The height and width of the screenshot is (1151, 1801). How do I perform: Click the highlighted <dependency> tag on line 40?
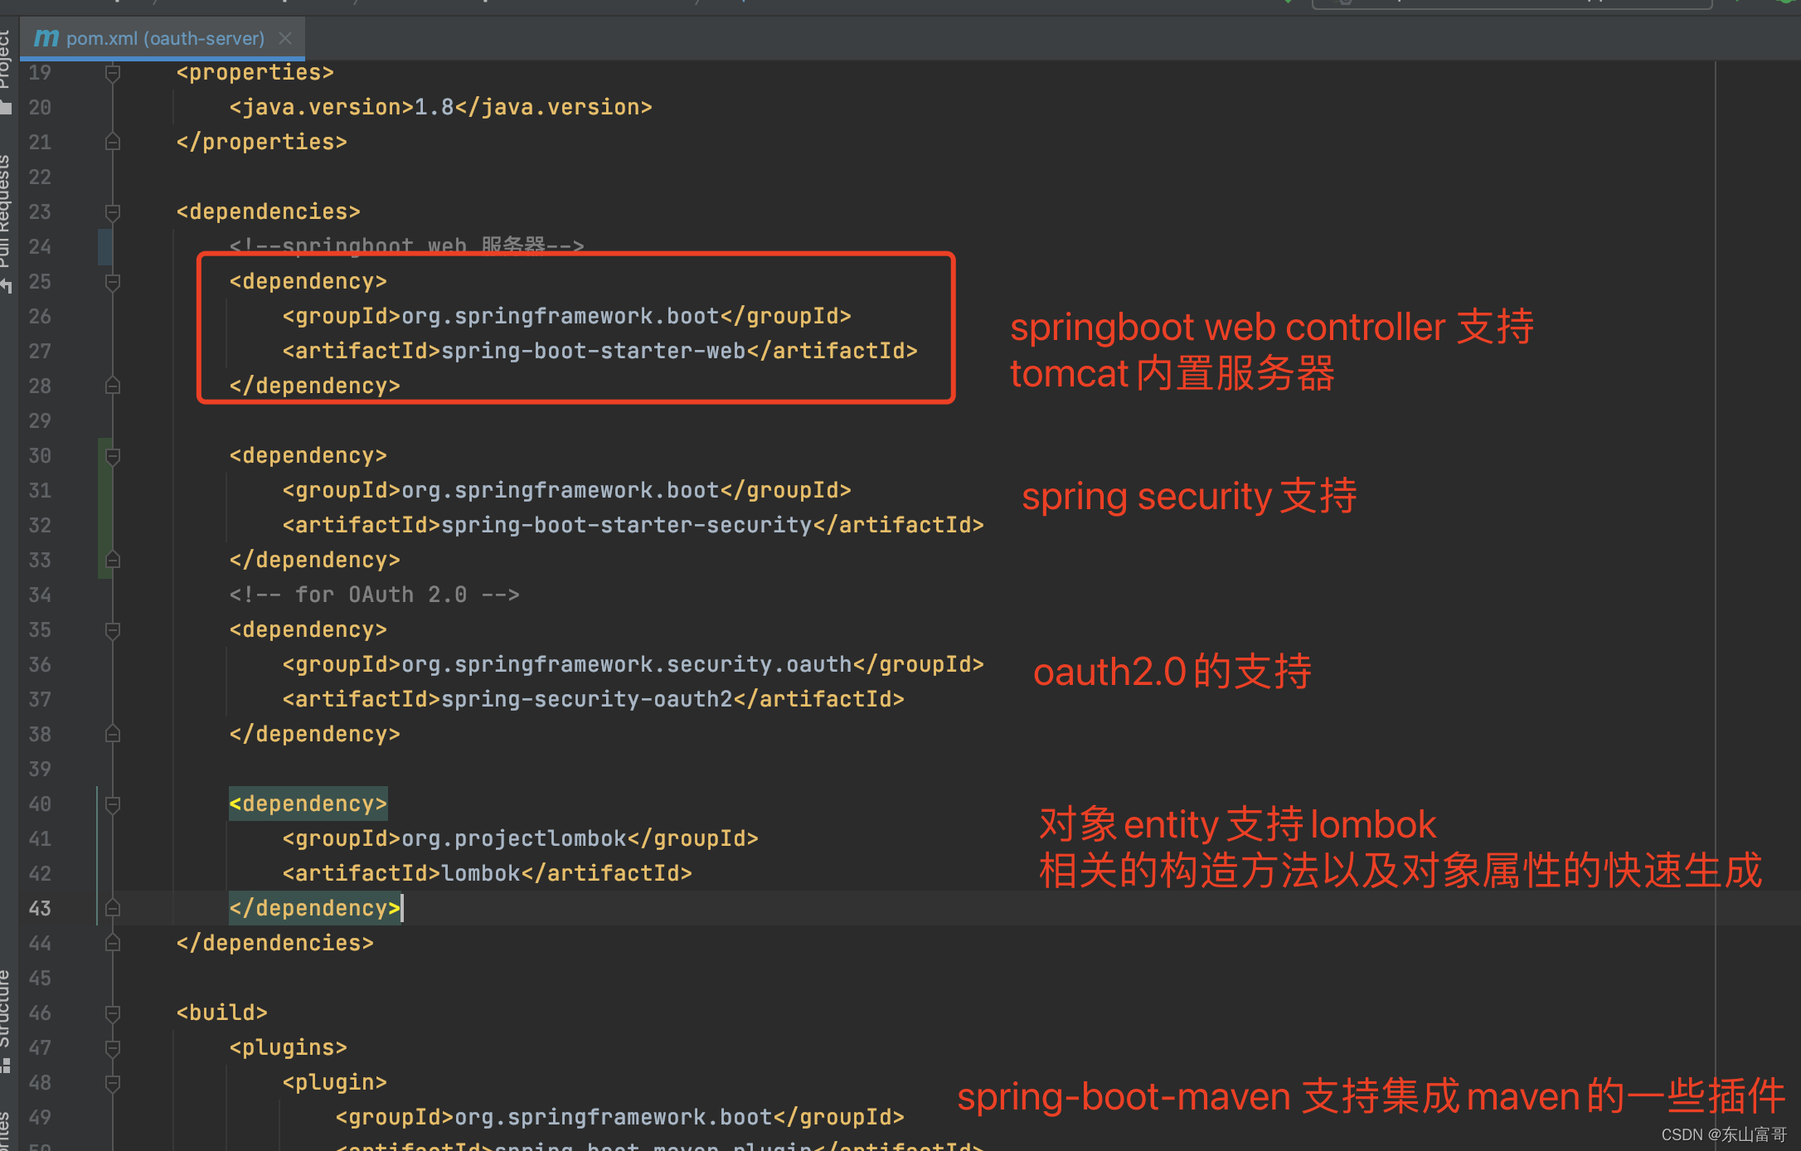click(x=308, y=804)
